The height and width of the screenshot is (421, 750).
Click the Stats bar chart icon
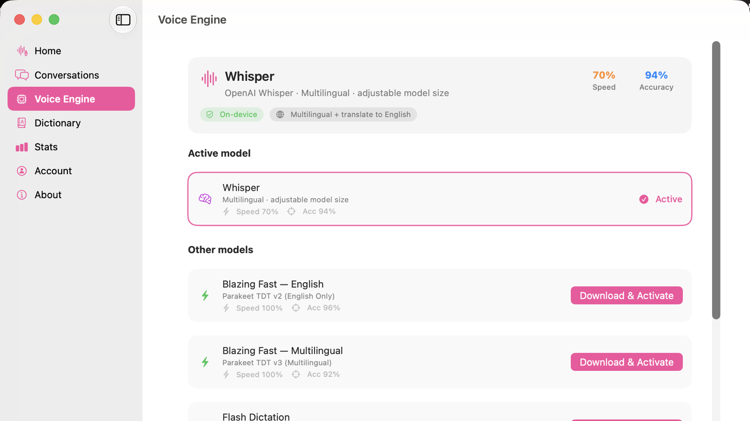(x=22, y=147)
